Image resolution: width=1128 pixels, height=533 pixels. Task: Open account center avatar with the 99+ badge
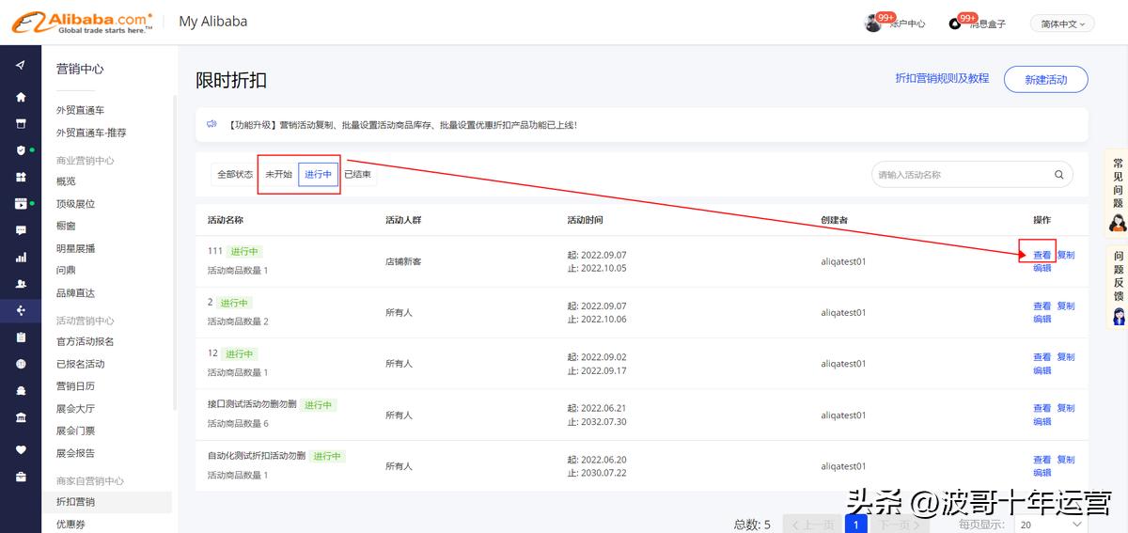pyautogui.click(x=873, y=23)
